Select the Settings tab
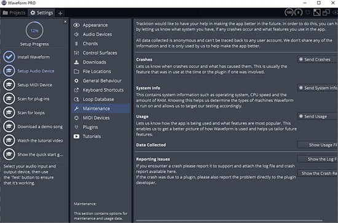The image size is (338, 223). coord(42,13)
